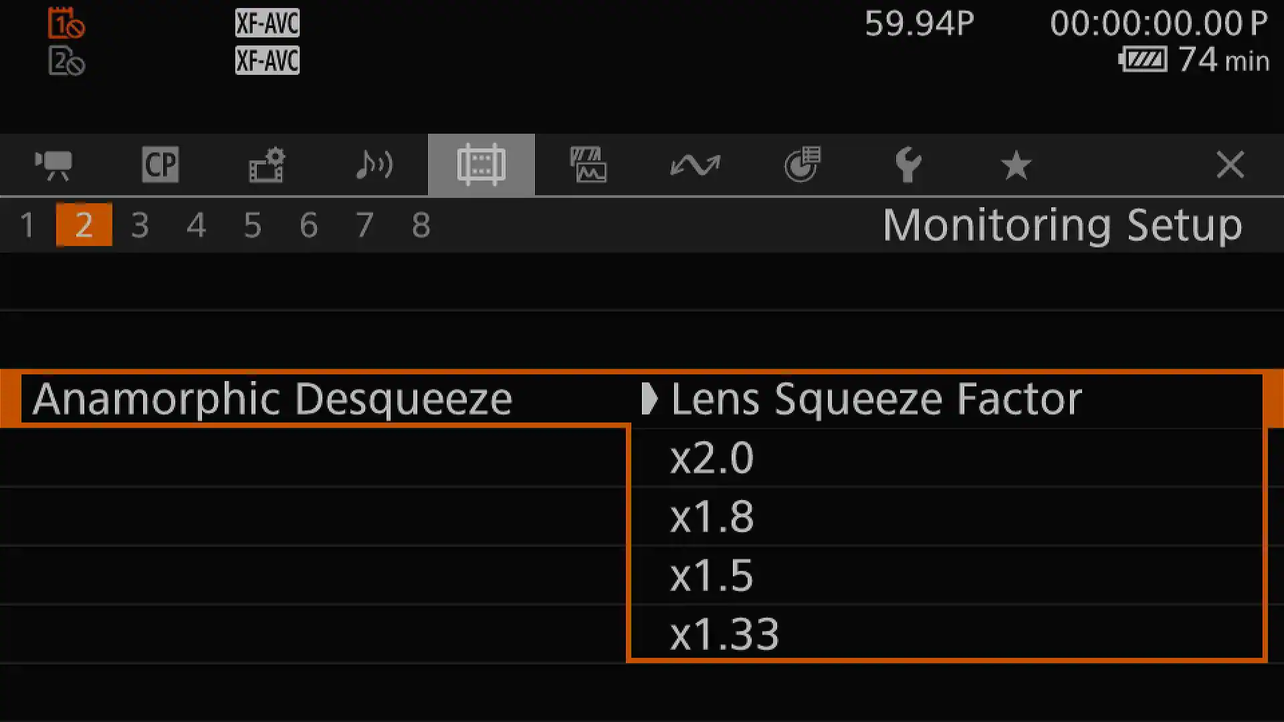Open the audio setup menu icon
This screenshot has height=722, width=1284.
coord(374,164)
